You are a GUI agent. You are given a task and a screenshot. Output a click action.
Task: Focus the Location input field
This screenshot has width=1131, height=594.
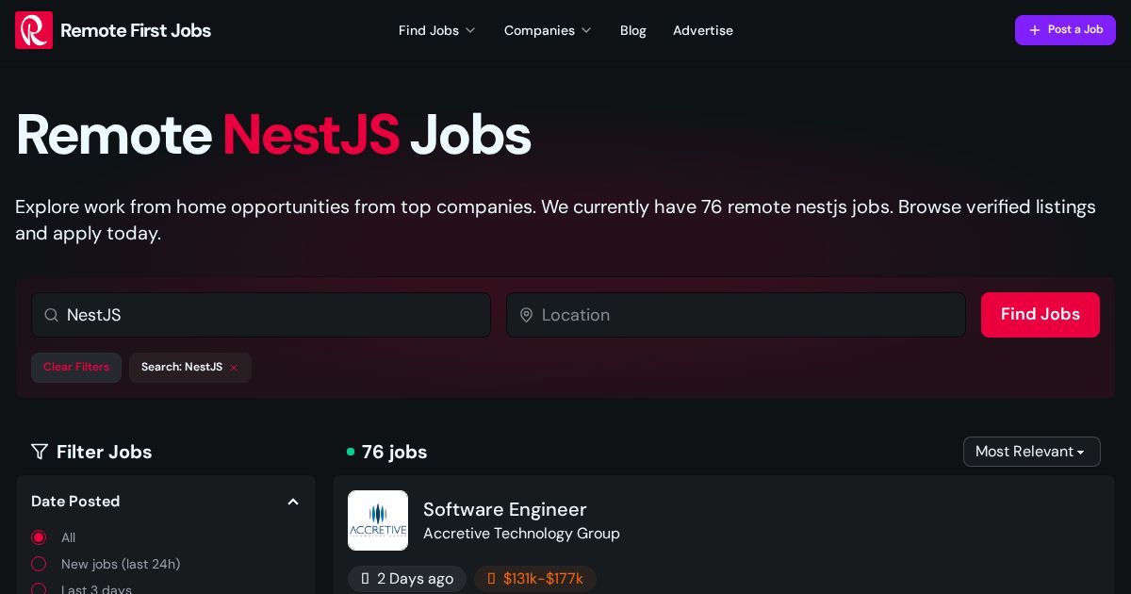736,315
